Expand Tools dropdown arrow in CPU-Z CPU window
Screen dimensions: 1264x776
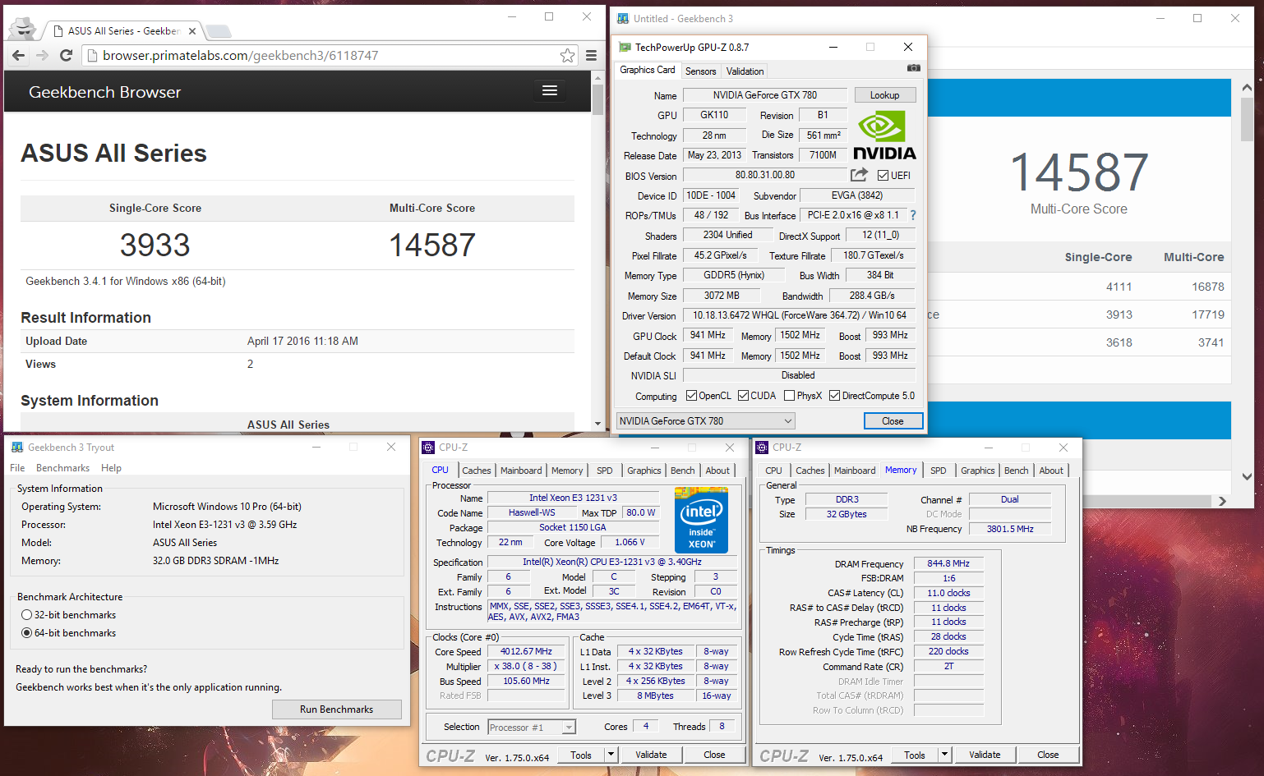(x=610, y=755)
